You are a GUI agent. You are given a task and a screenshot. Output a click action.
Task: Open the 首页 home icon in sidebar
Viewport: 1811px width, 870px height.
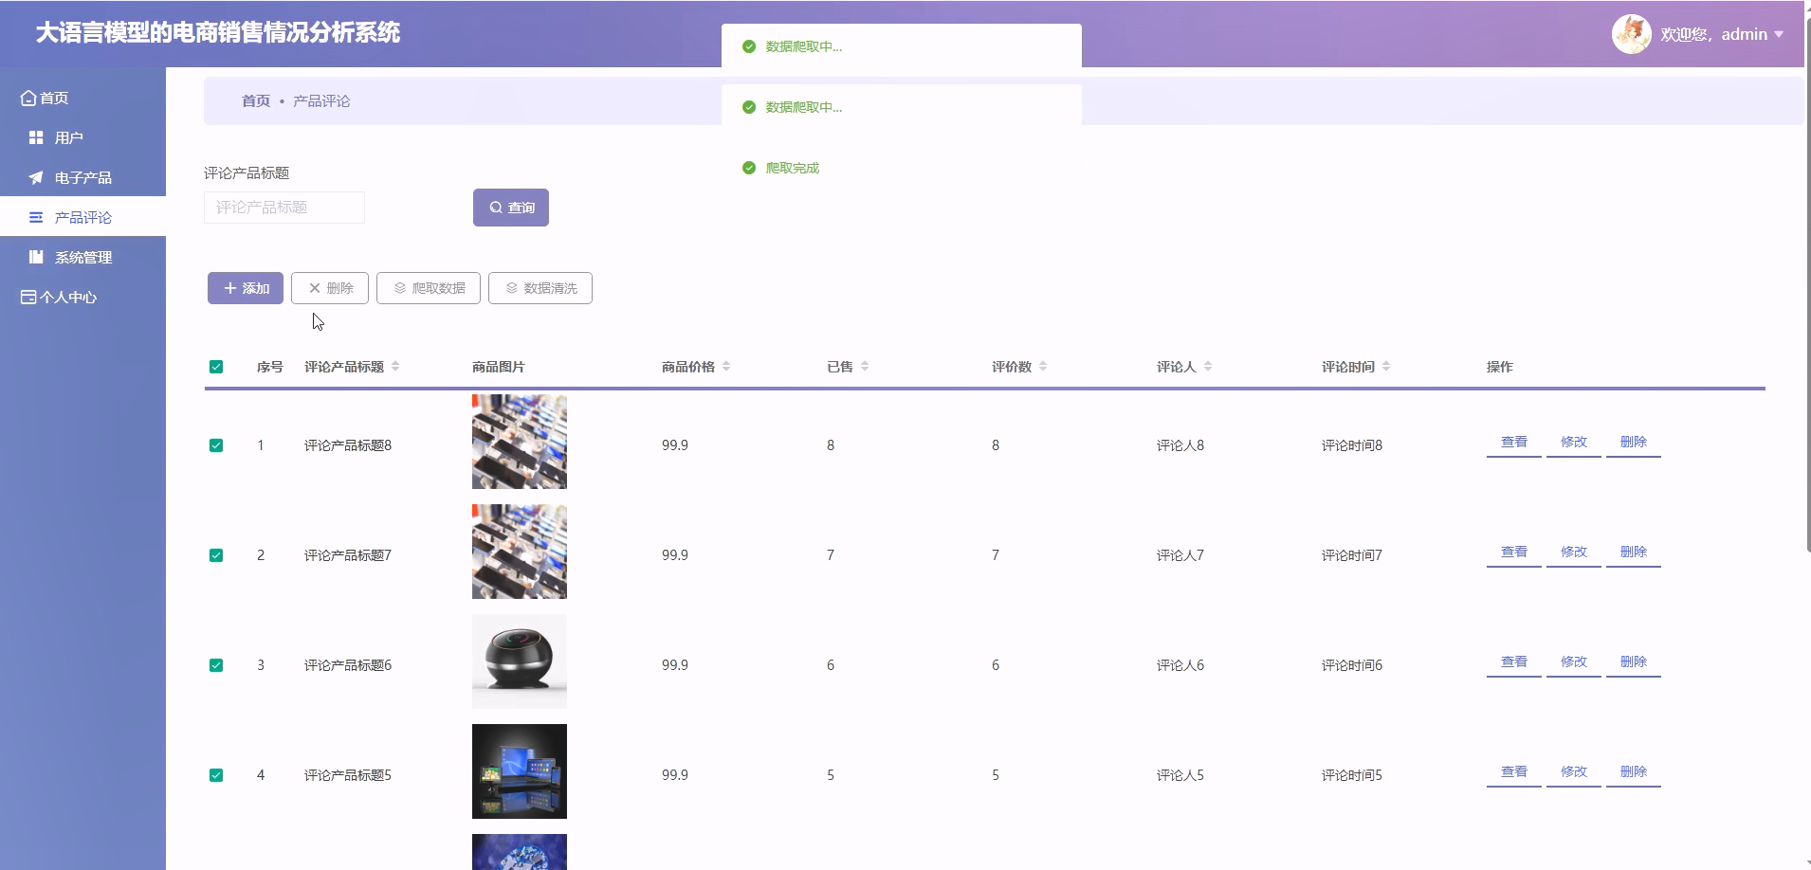pyautogui.click(x=28, y=98)
